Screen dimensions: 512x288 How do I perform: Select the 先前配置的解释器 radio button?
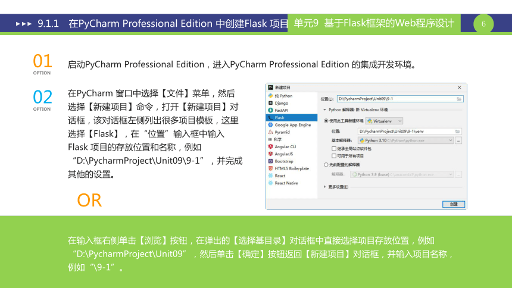pyautogui.click(x=326, y=165)
